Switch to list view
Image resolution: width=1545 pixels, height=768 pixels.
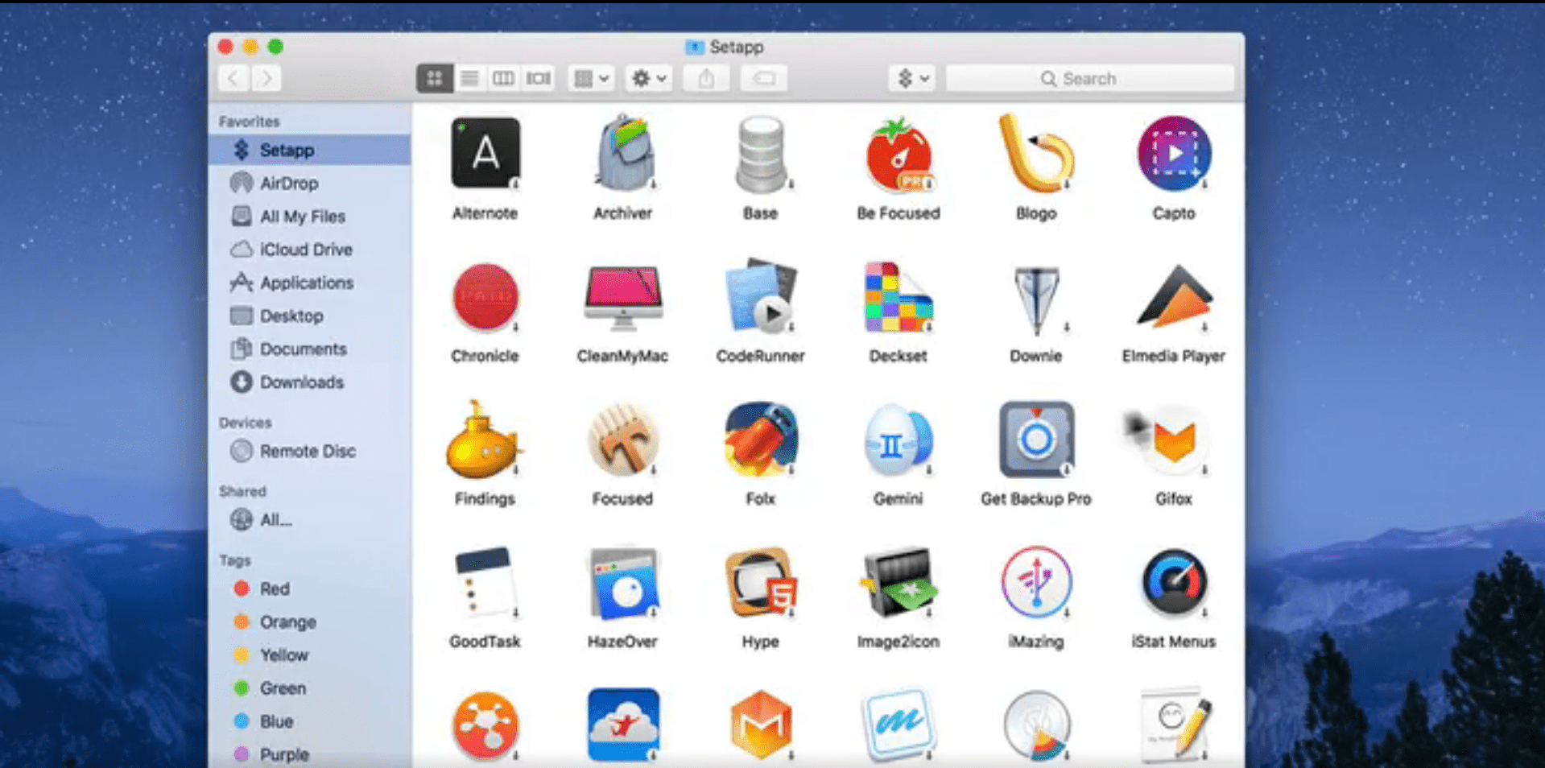pos(469,78)
